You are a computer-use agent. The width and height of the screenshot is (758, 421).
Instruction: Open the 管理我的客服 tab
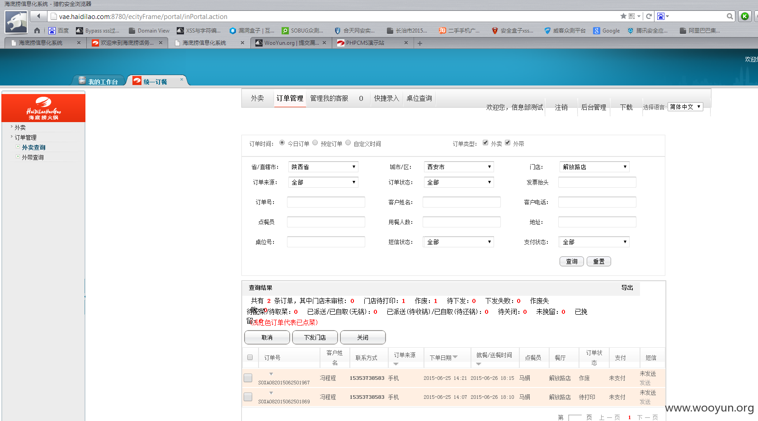329,98
